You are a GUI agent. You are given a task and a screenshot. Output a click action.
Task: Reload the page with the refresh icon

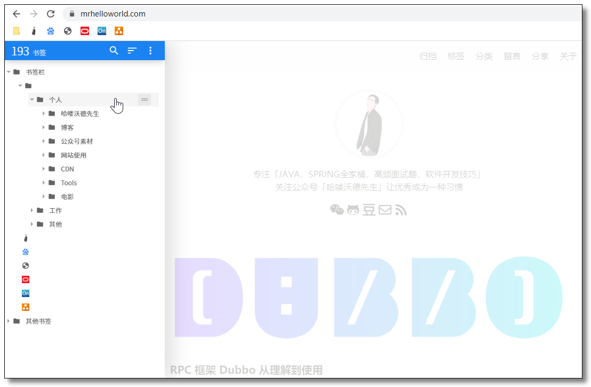(51, 14)
